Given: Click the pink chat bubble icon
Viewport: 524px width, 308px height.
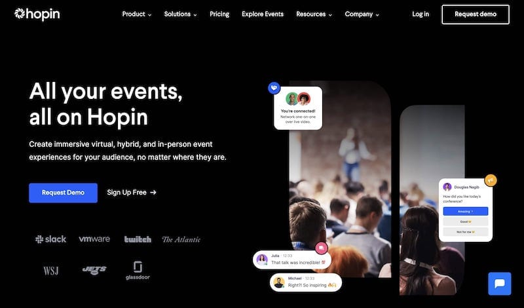Looking at the screenshot, I should [321, 248].
